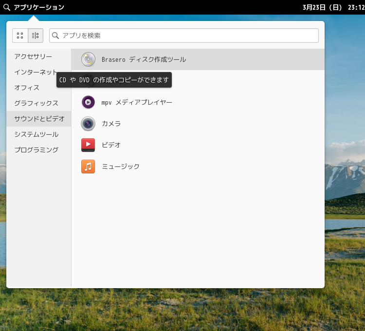
Task: Click the アプリを検索 search field
Action: (184, 36)
